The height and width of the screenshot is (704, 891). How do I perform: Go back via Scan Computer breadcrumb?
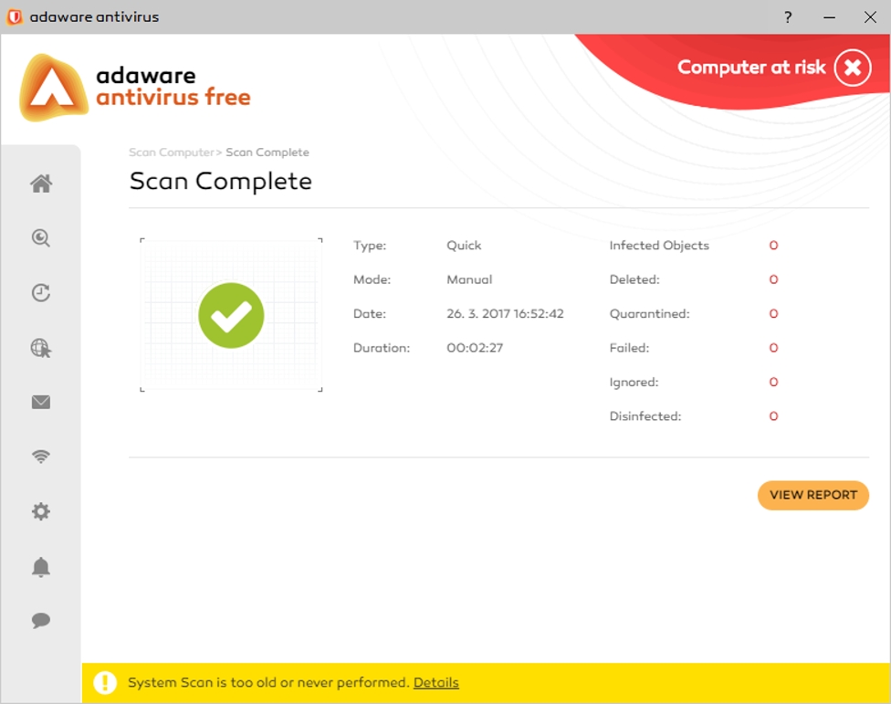coord(171,152)
